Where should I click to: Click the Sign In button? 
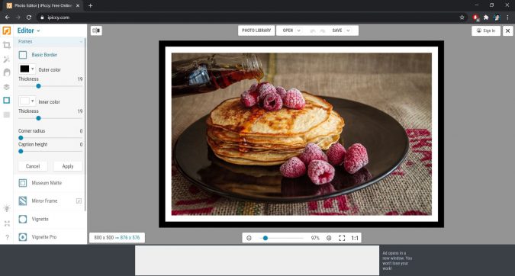[486, 30]
